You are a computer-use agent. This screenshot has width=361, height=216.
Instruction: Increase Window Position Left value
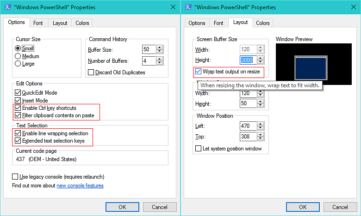click(x=261, y=124)
